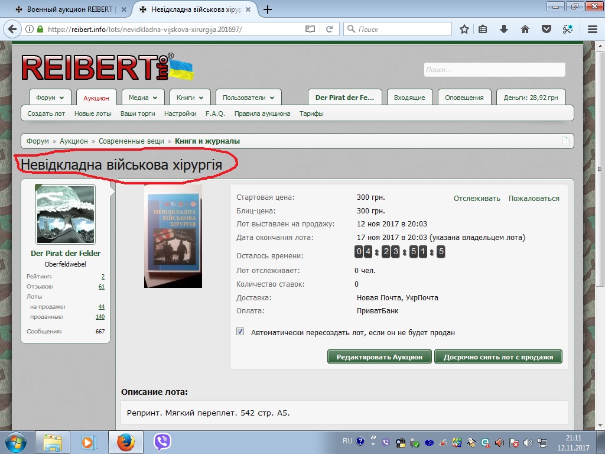Open the Firefox downloads arrow

(x=504, y=29)
